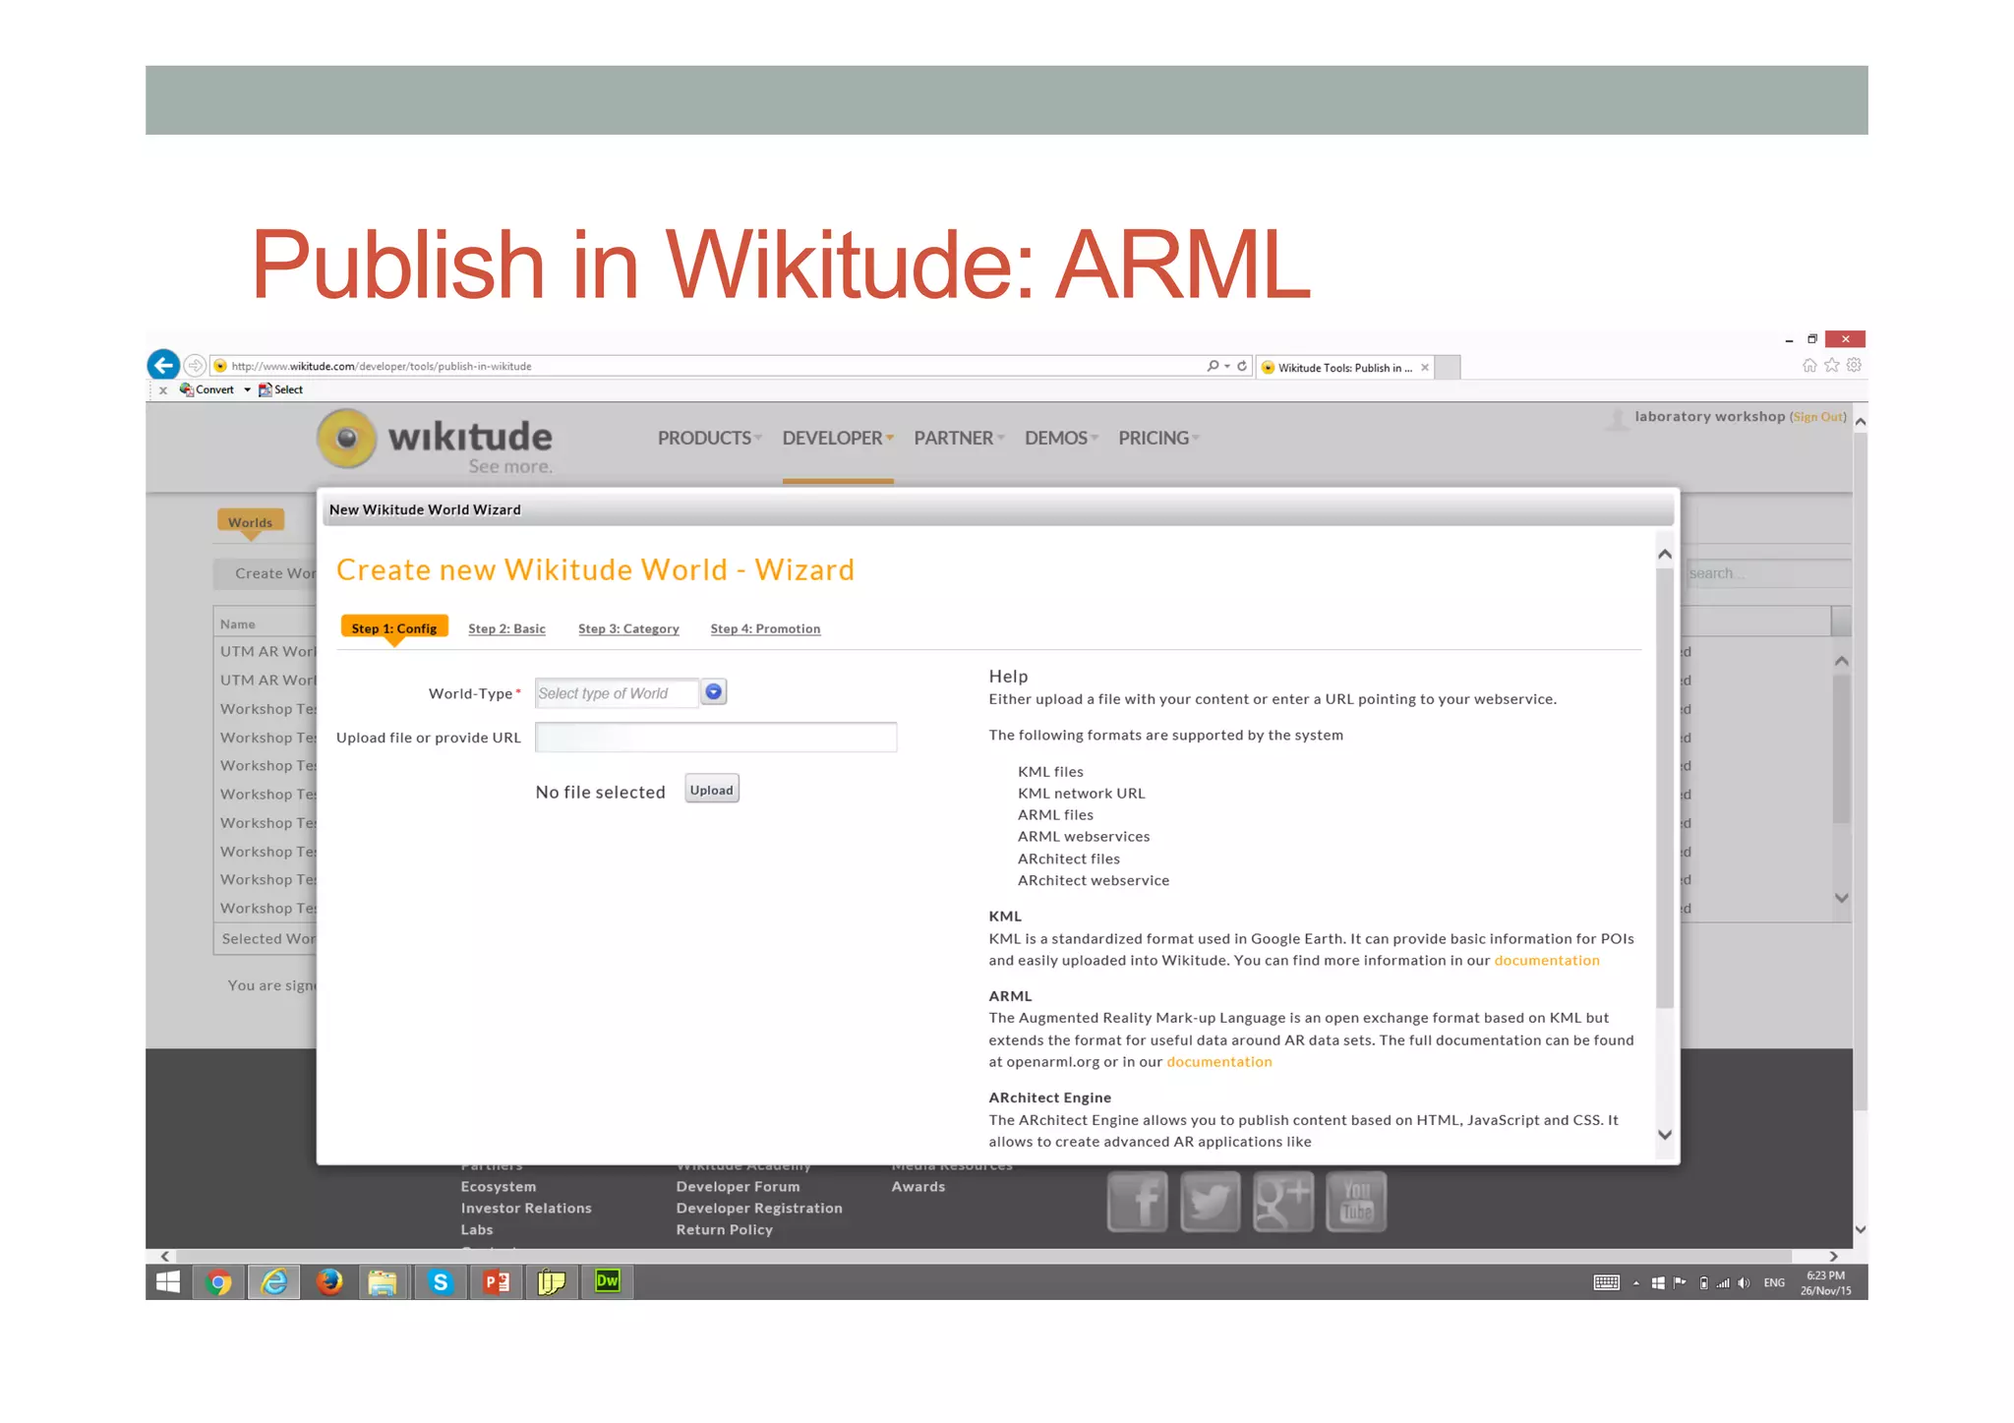The image size is (2014, 1423).
Task: Click the Convert toolbar button
Action: [x=207, y=389]
